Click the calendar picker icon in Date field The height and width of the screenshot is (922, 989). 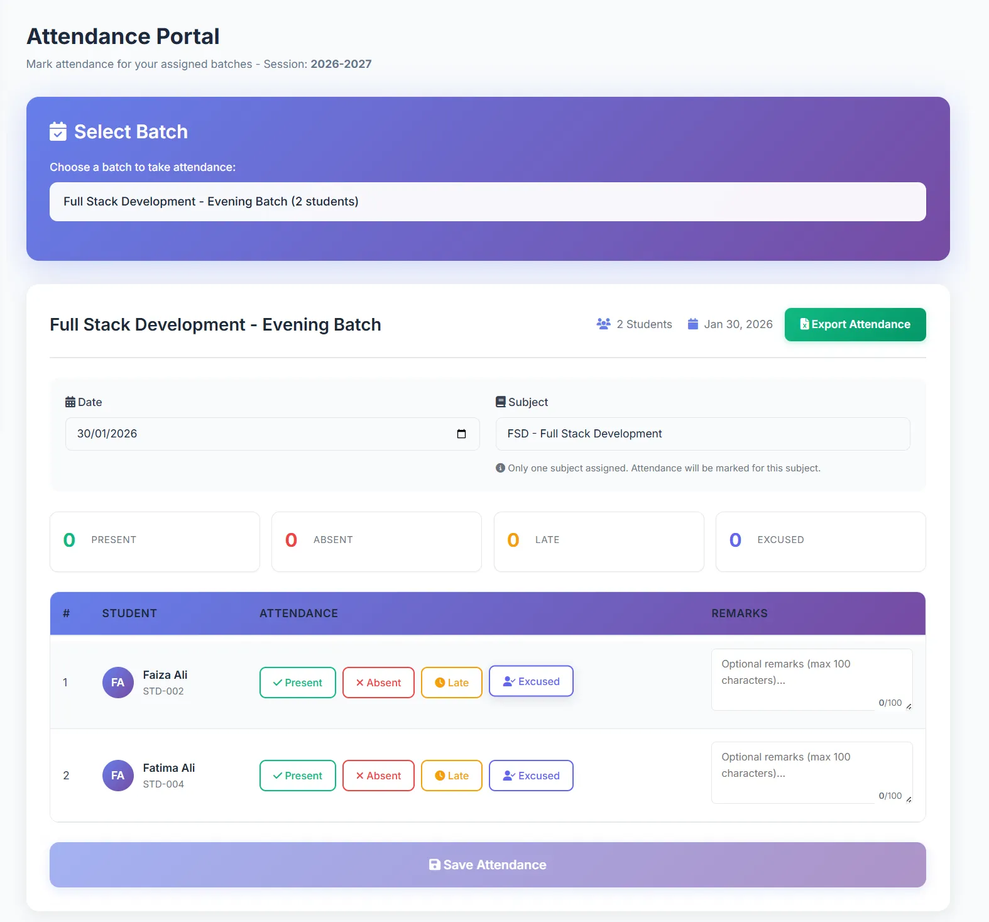[x=461, y=434]
